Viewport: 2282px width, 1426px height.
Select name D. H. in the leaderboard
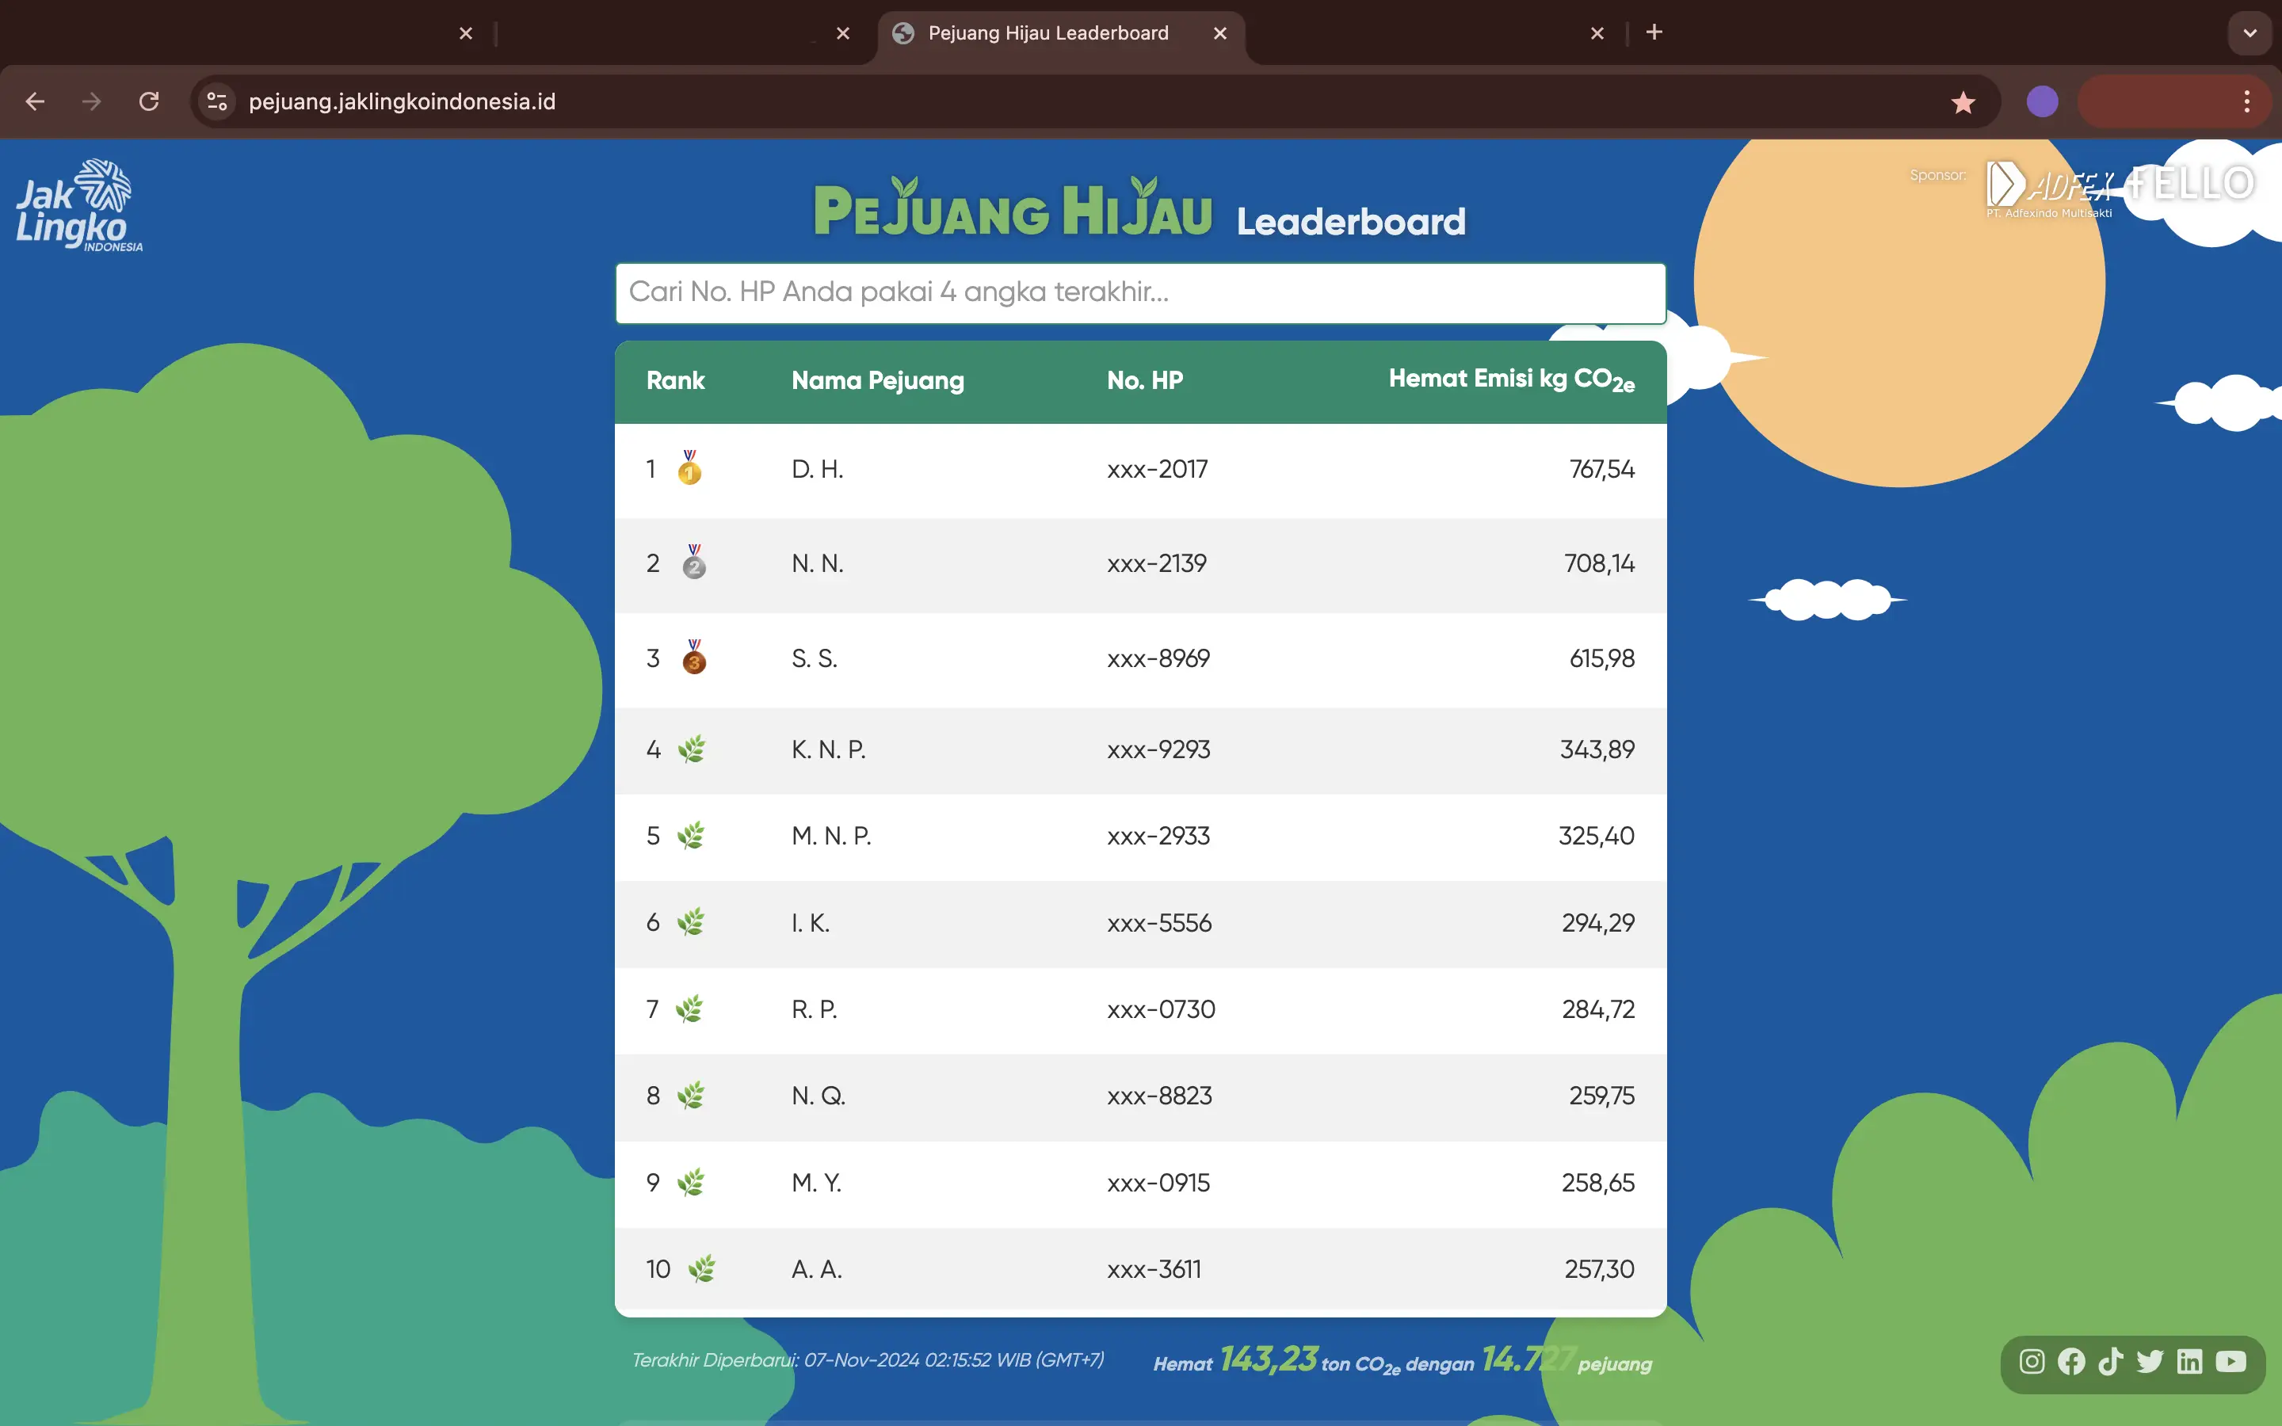(818, 469)
